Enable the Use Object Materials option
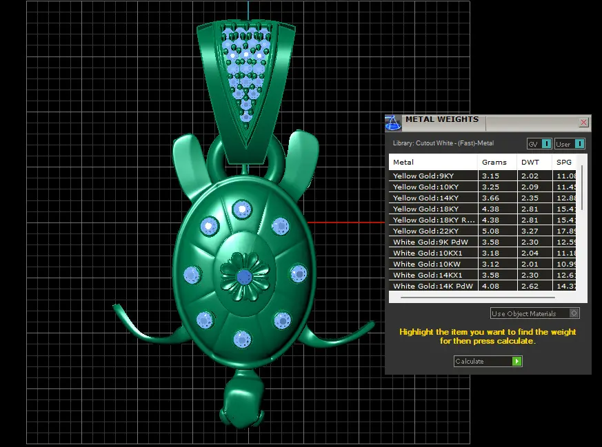This screenshot has width=602, height=447. (x=535, y=313)
